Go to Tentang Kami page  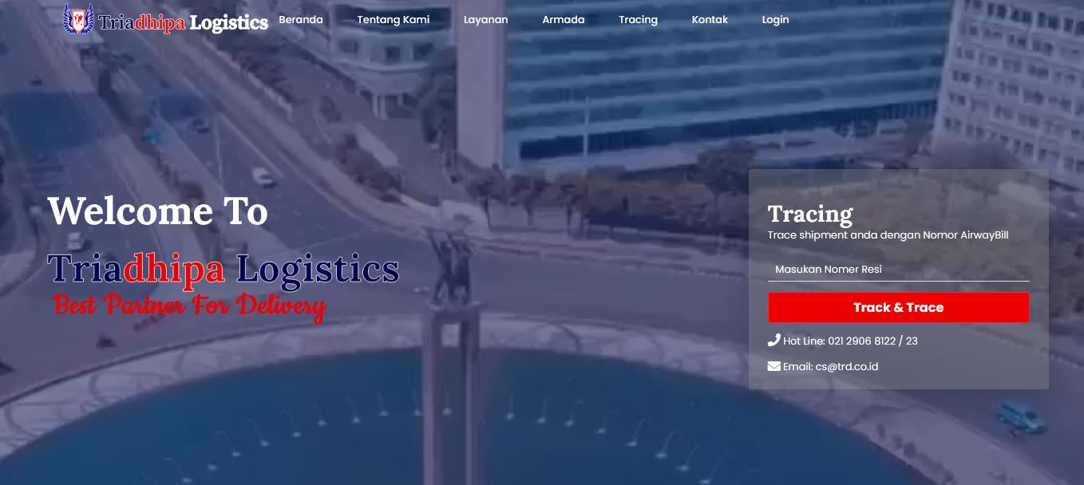pos(394,20)
